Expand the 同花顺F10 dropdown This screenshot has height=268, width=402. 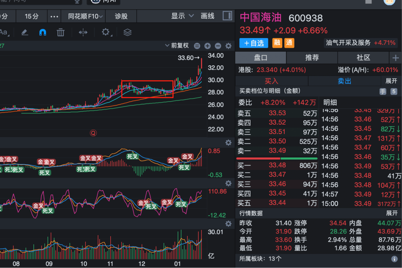click(86, 16)
